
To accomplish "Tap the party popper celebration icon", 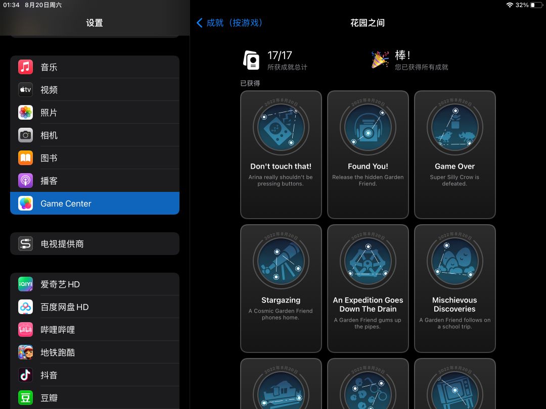I will tap(380, 60).
